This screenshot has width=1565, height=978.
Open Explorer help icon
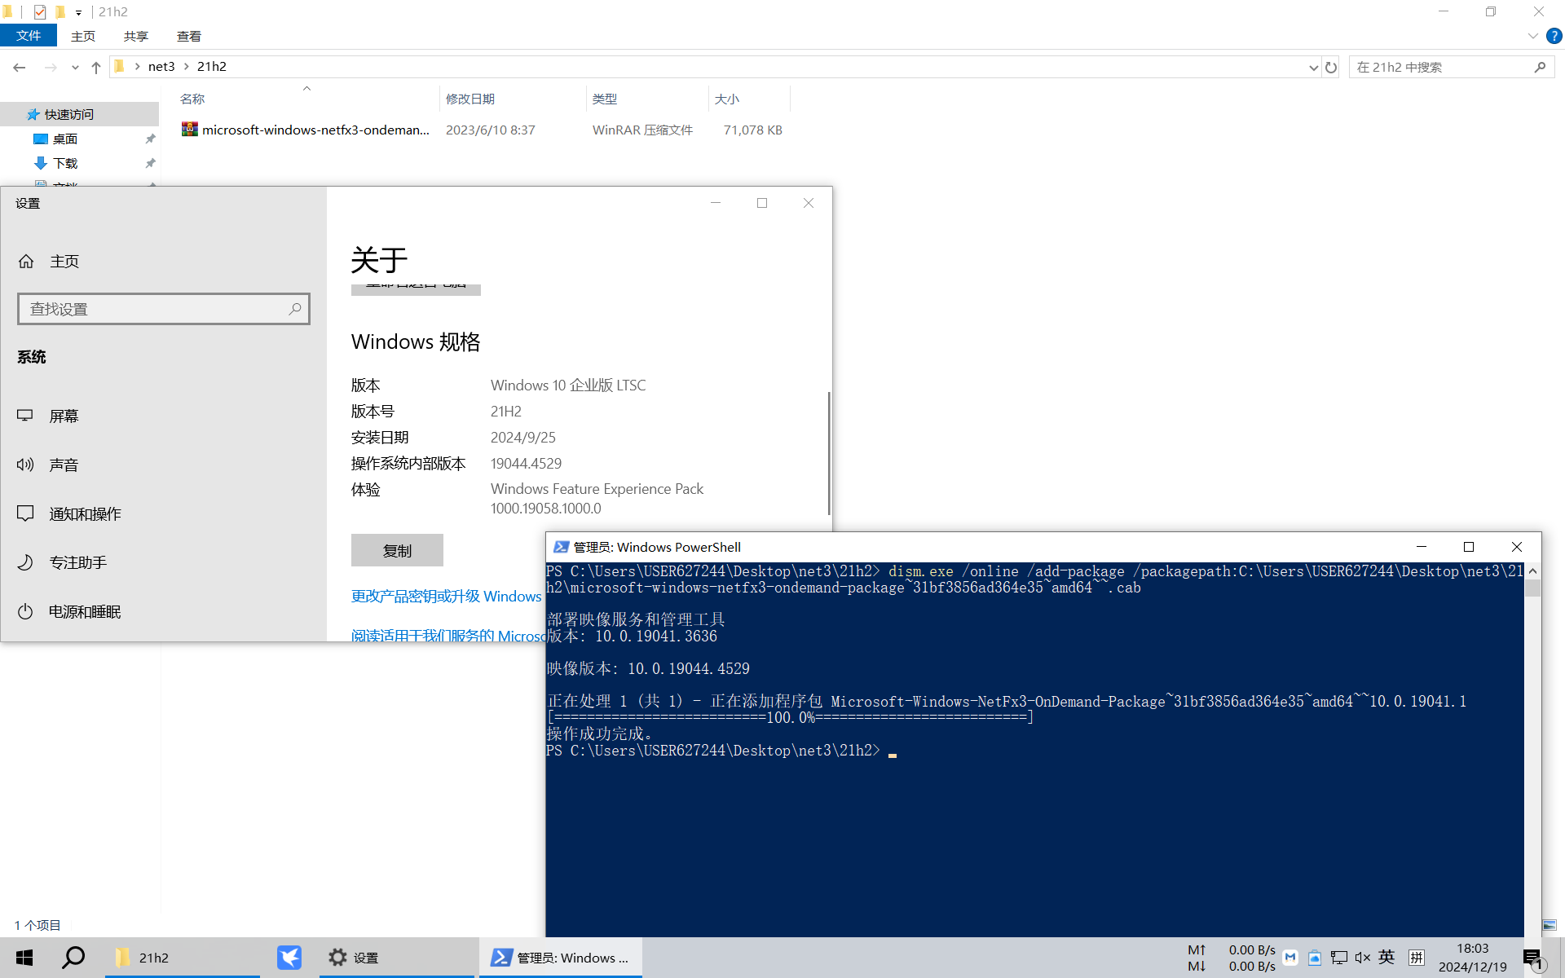click(x=1554, y=36)
